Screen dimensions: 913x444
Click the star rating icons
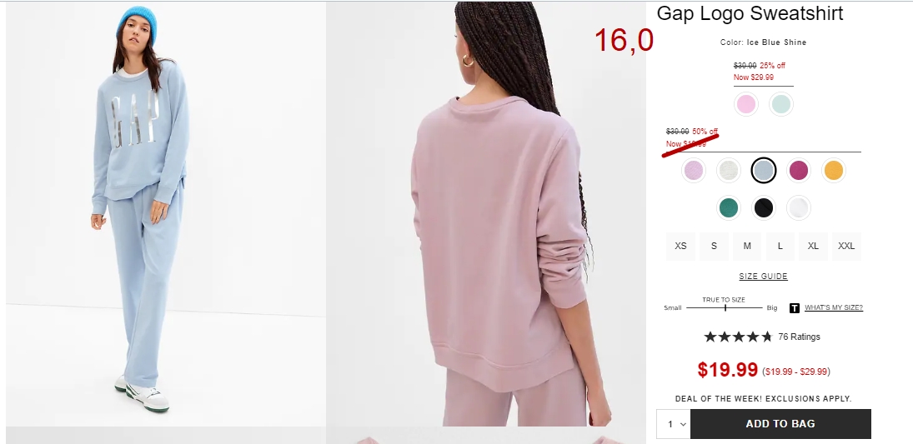coord(738,337)
